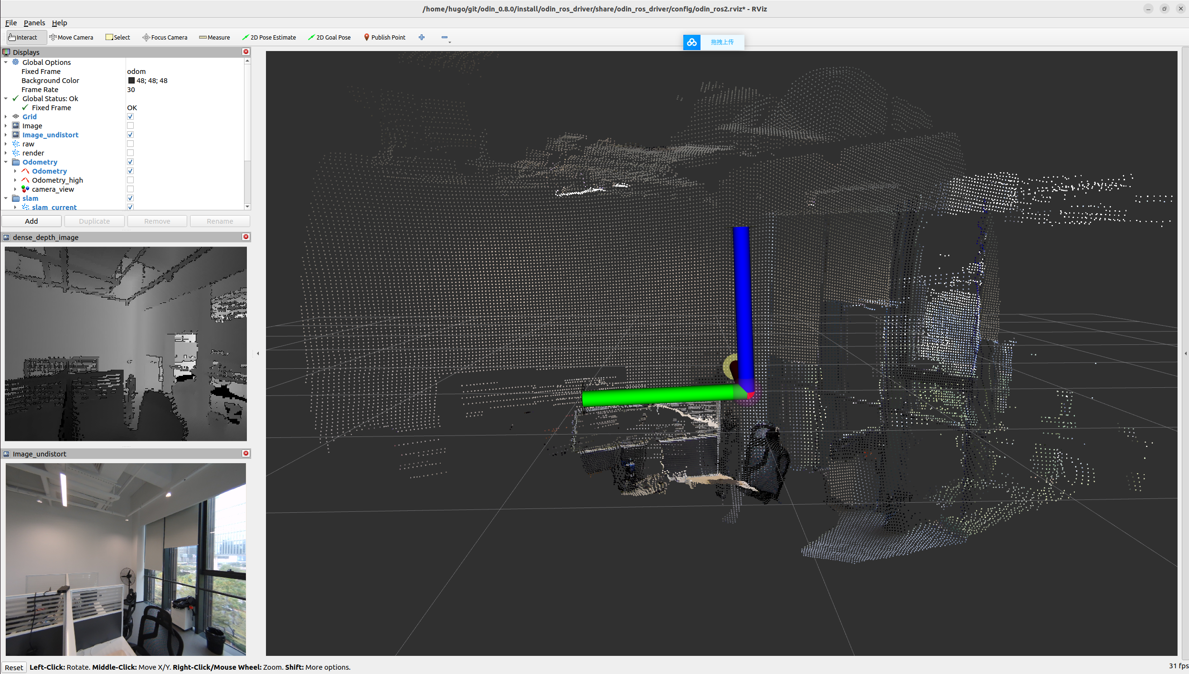Expand the camera_view item
1189x674 pixels.
15,189
